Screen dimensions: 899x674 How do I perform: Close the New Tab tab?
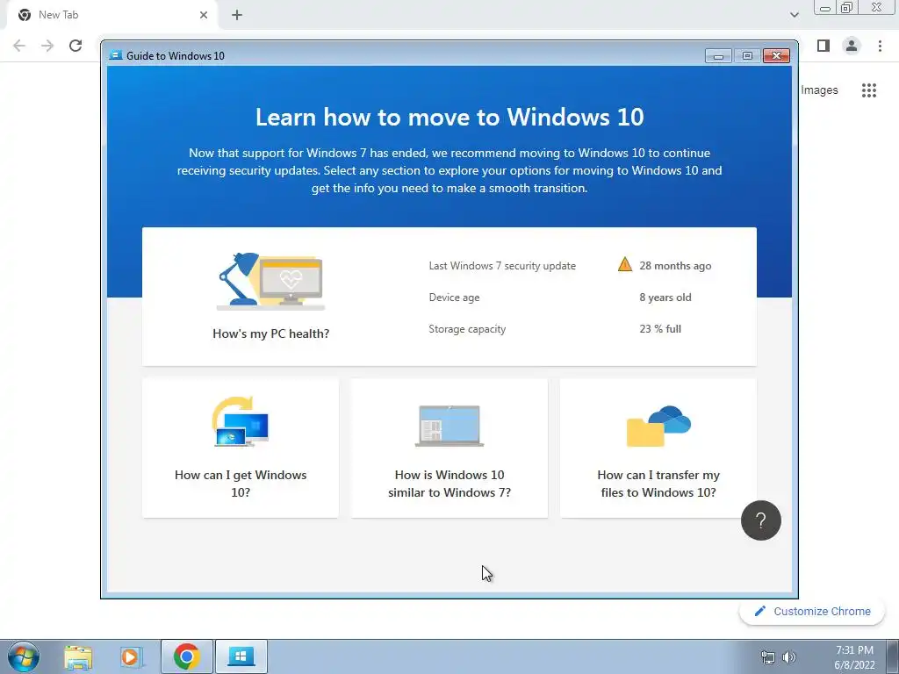point(204,15)
